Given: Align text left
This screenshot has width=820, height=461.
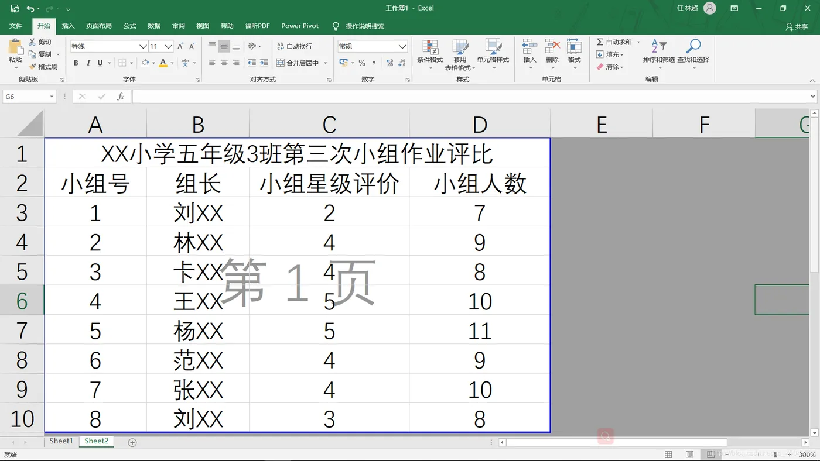Looking at the screenshot, I should 212,63.
